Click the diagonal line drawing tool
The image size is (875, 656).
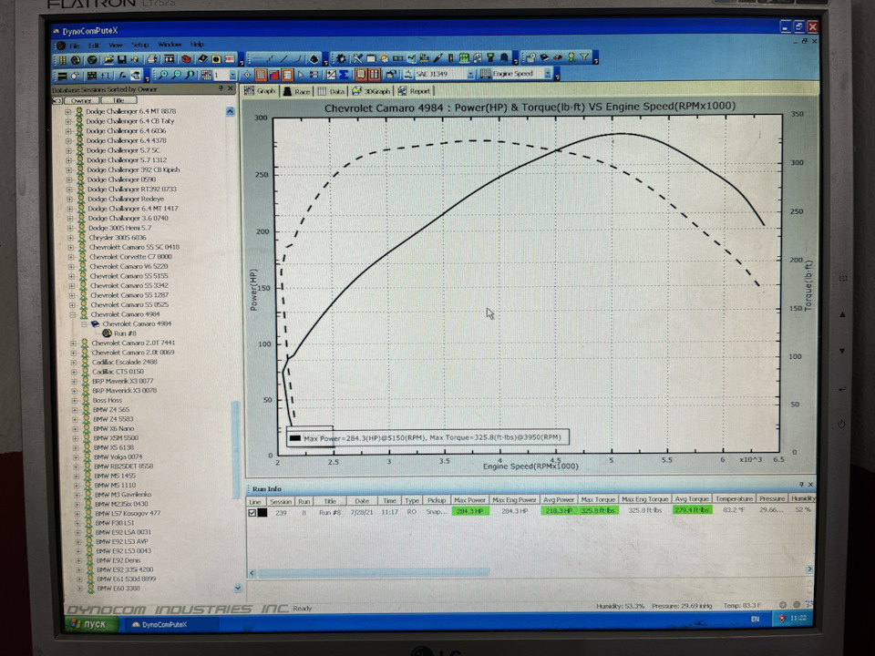coord(284,58)
